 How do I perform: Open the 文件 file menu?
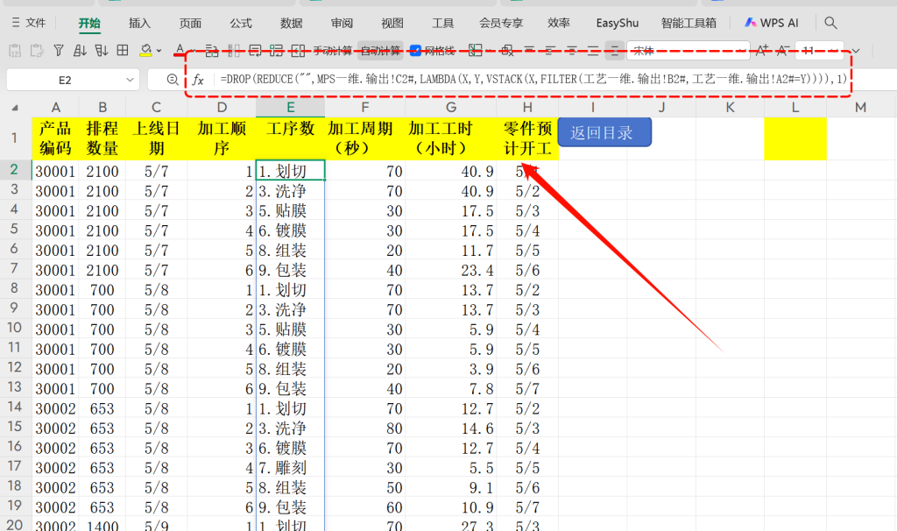pos(29,23)
